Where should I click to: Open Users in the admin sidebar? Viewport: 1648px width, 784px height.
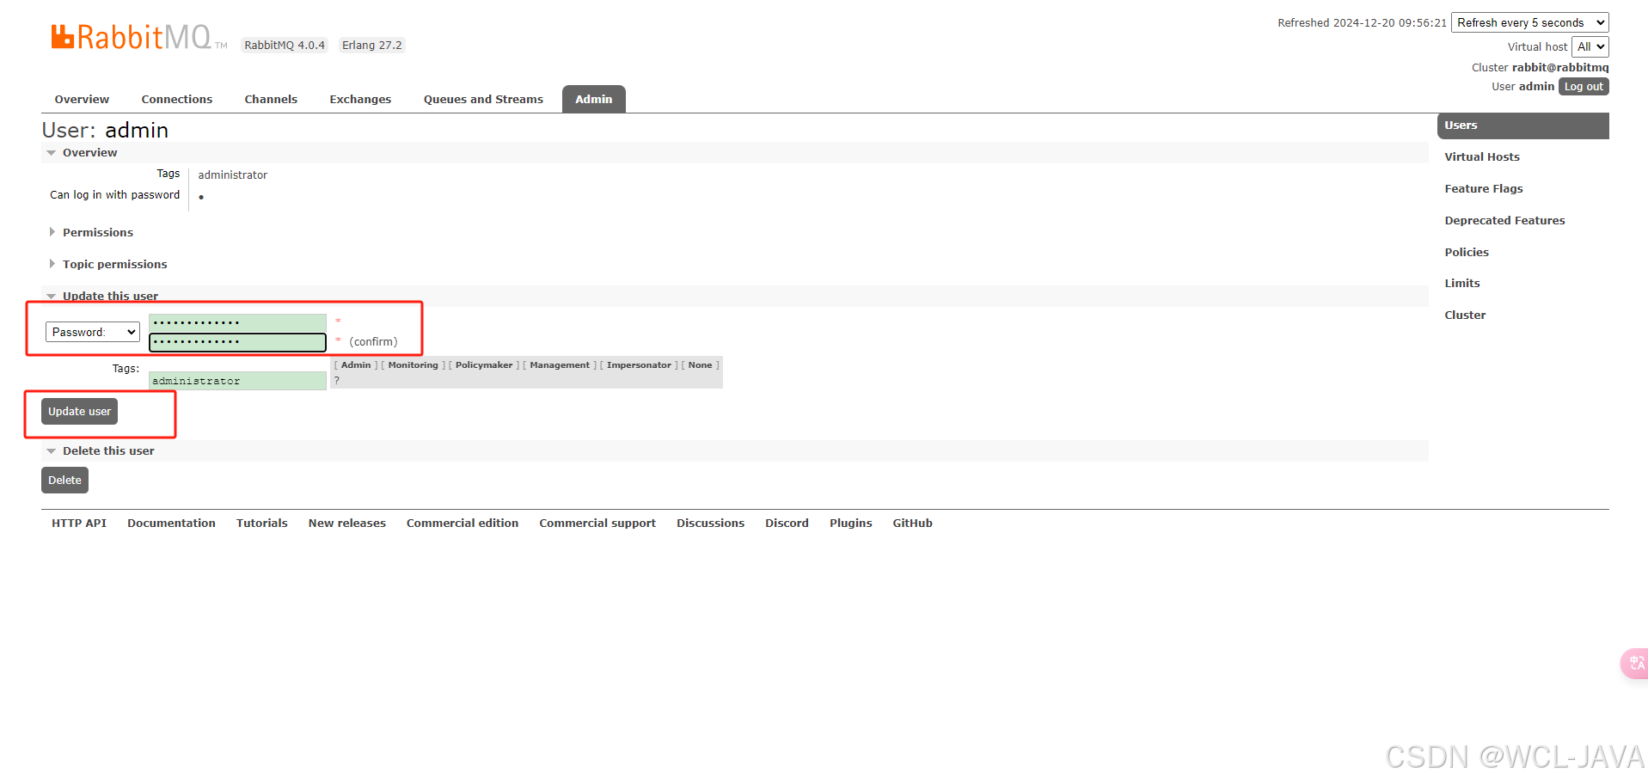tap(1522, 126)
